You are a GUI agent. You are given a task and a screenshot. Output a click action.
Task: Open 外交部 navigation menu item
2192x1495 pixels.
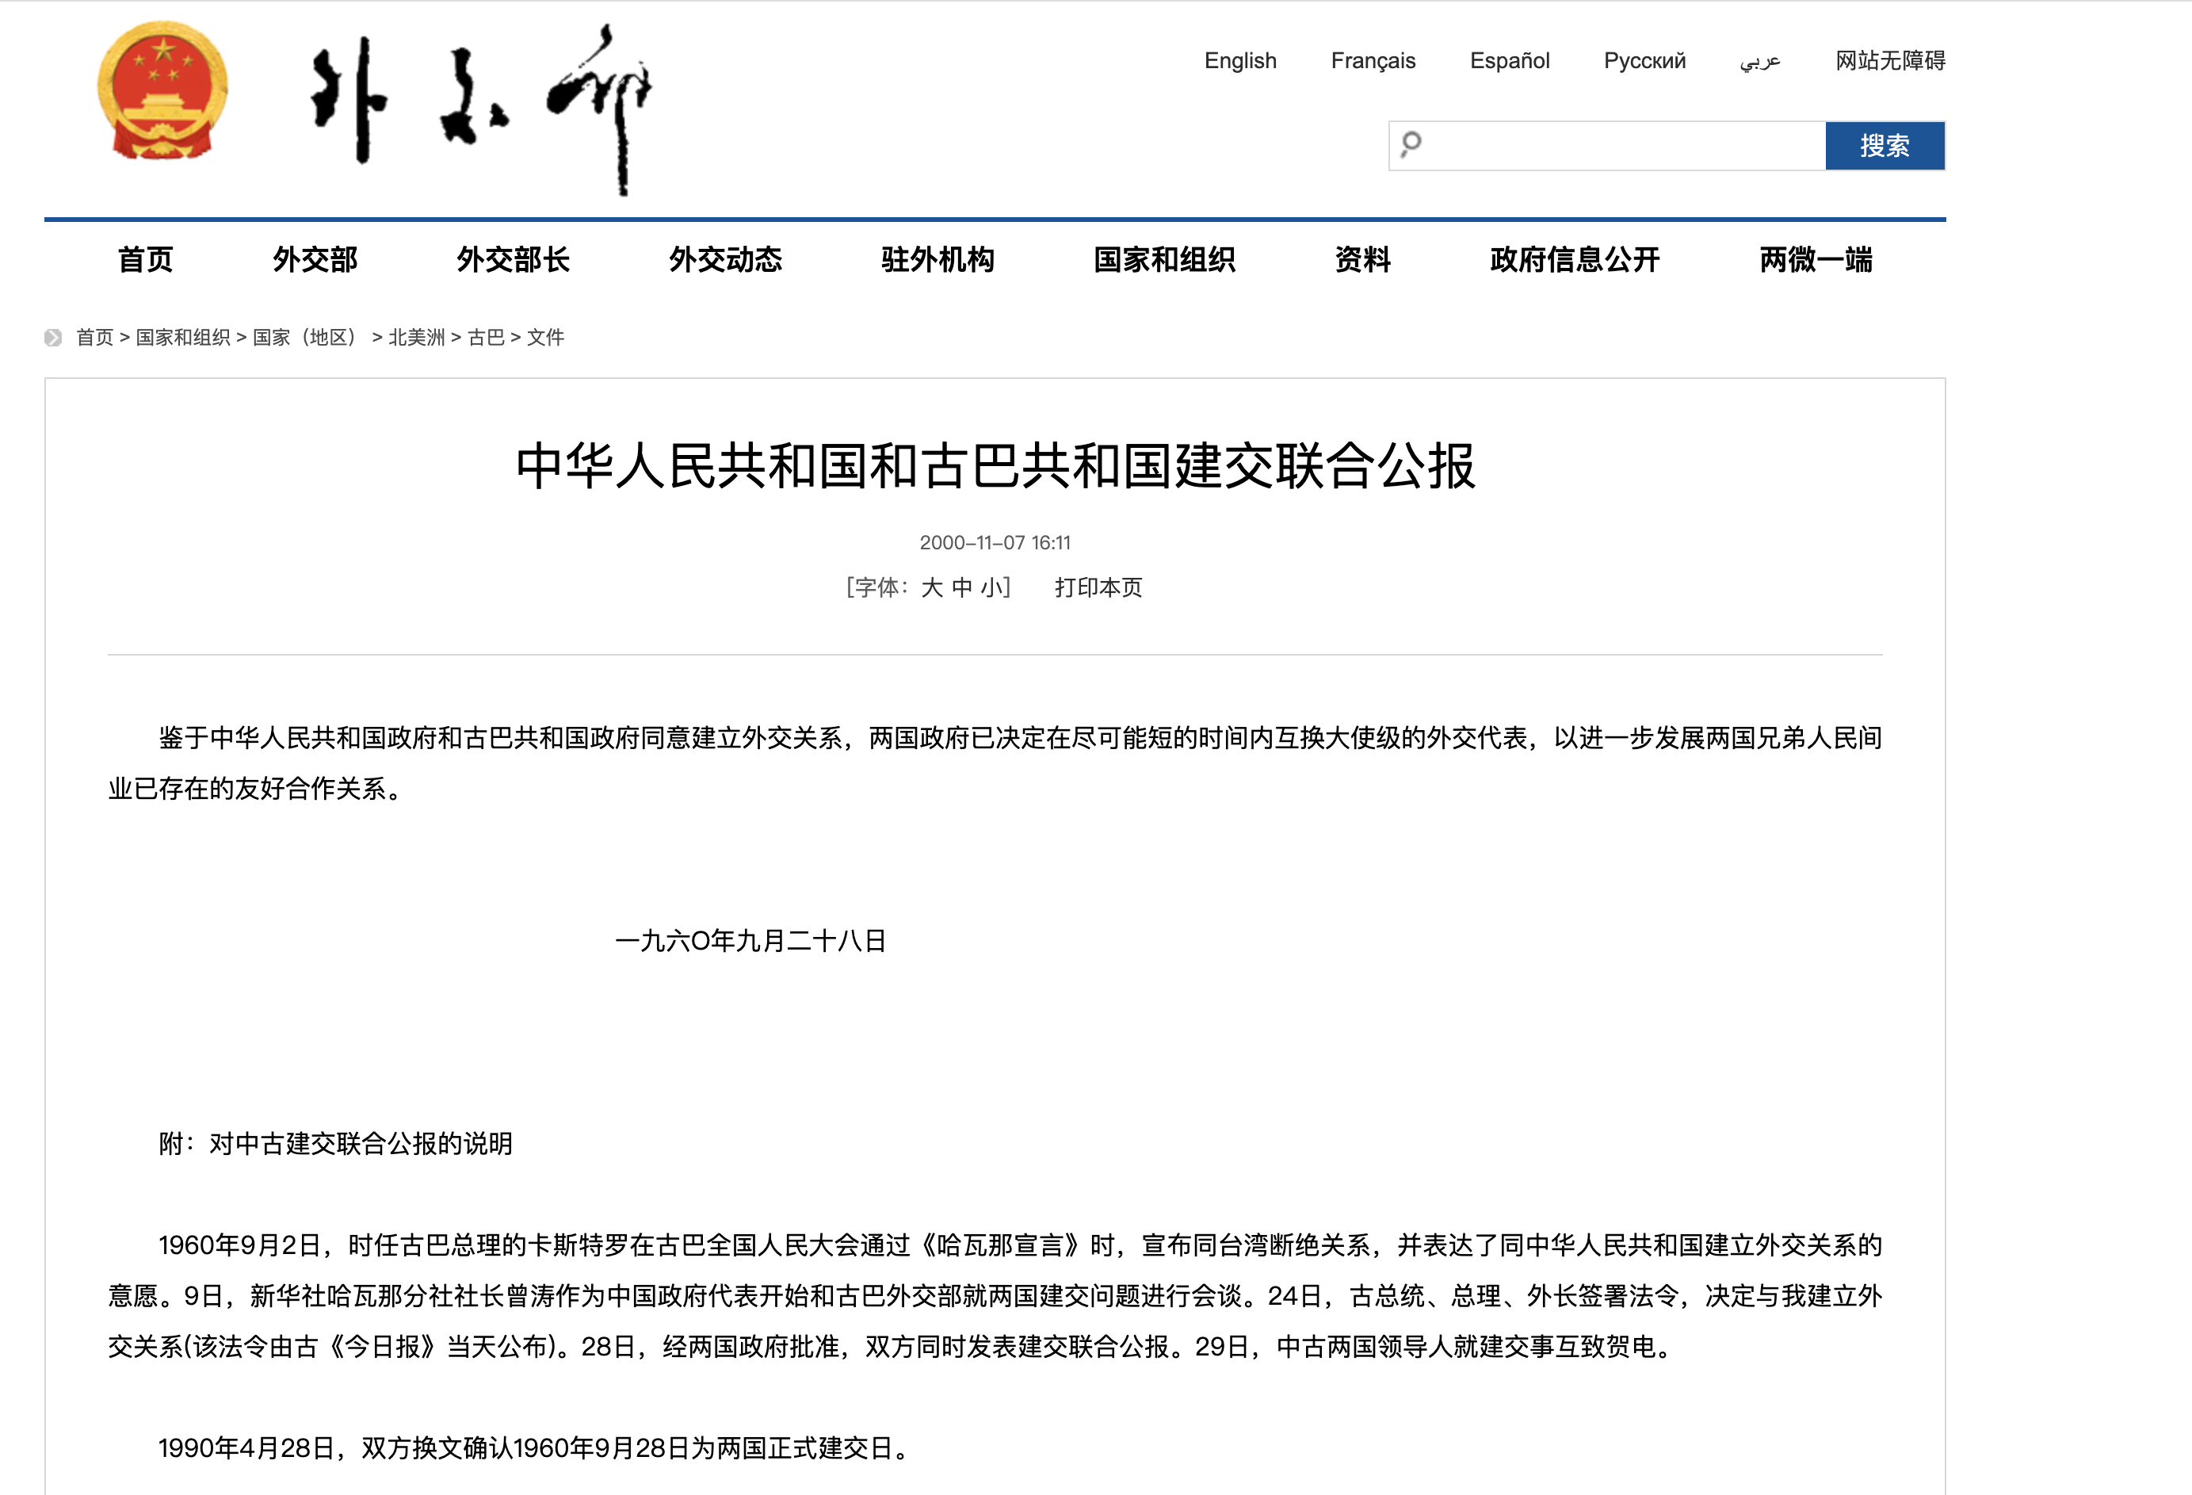tap(315, 259)
